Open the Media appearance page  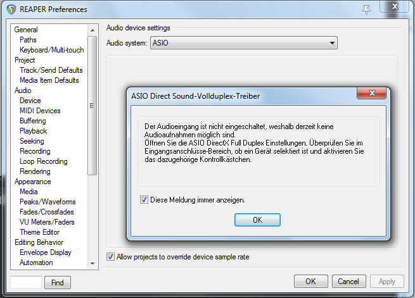[x=29, y=192]
